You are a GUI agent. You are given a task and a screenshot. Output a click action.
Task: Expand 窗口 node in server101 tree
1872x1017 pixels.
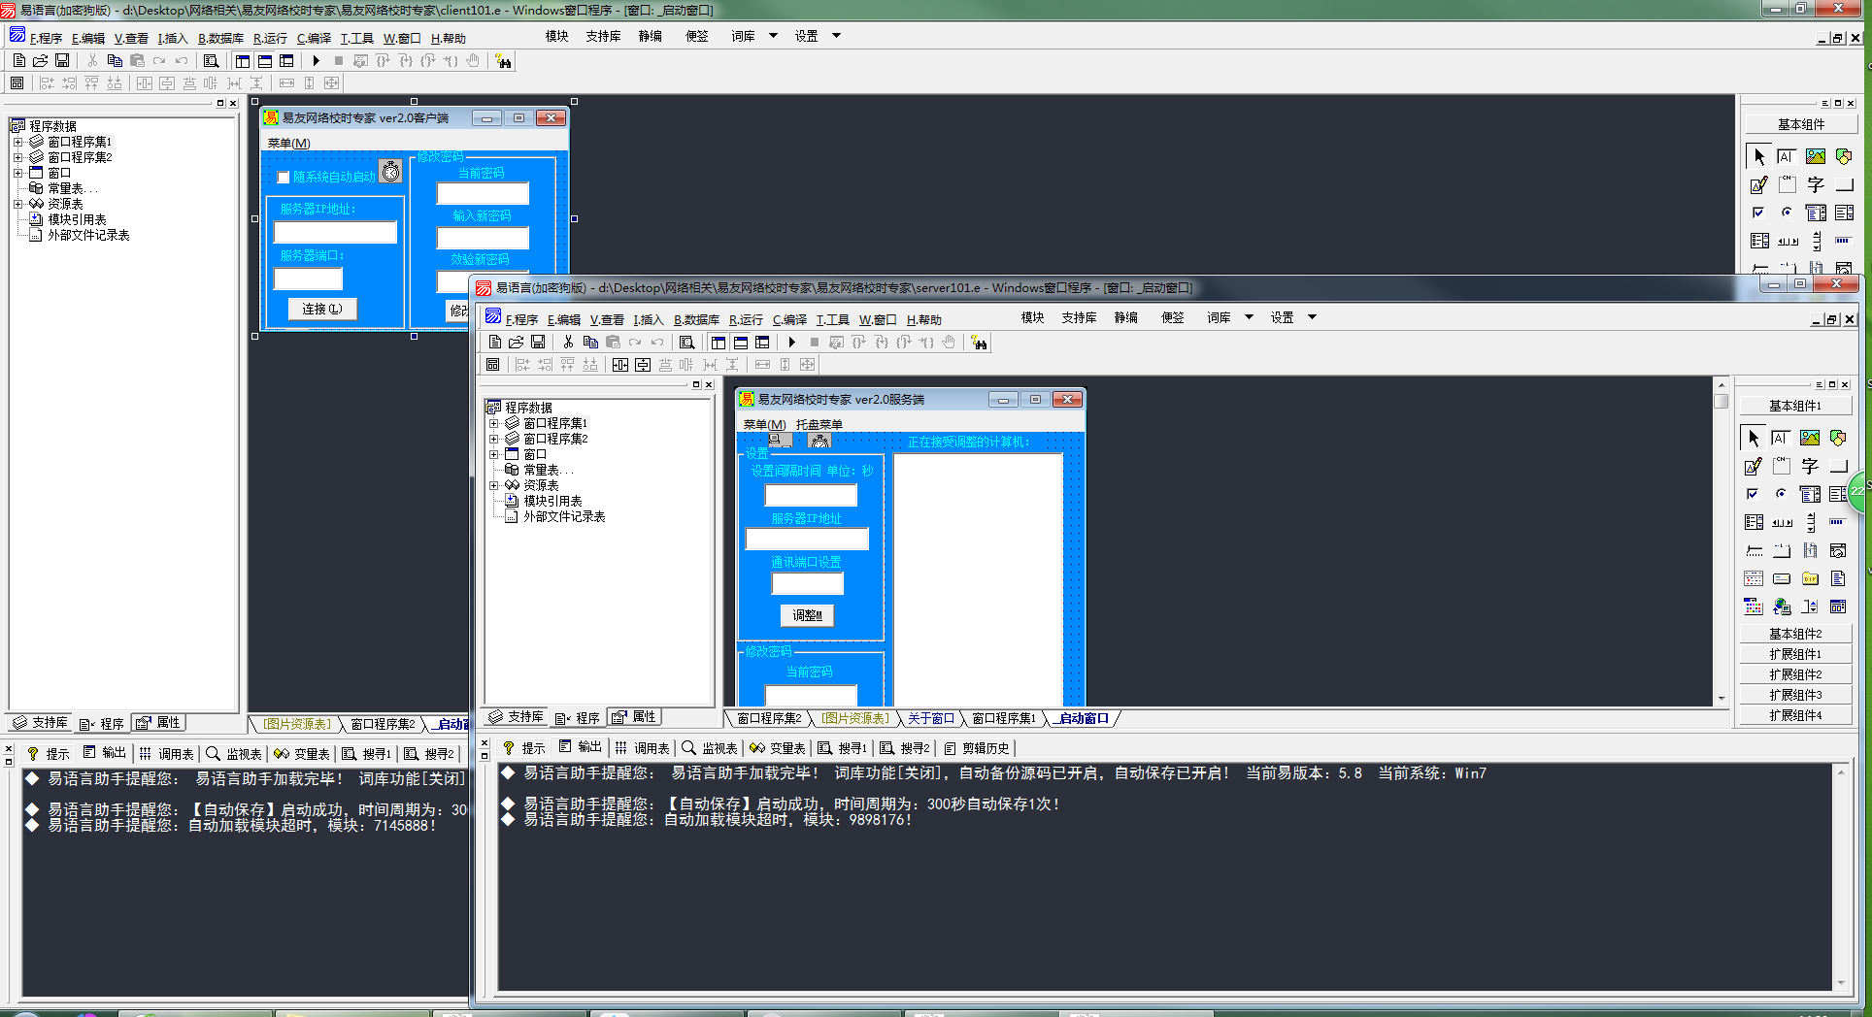click(494, 454)
